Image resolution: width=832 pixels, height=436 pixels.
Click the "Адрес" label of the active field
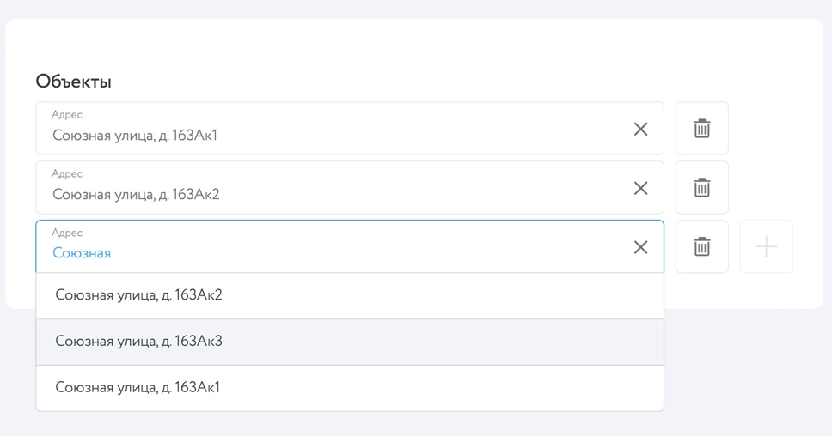click(67, 233)
